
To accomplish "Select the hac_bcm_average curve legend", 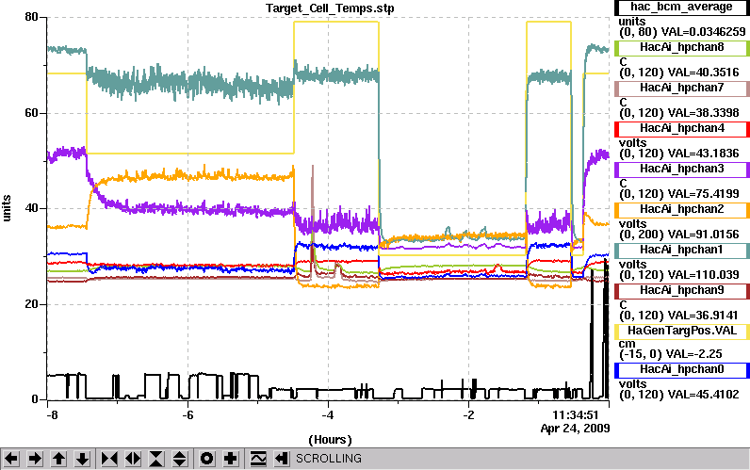I will 681,8.
